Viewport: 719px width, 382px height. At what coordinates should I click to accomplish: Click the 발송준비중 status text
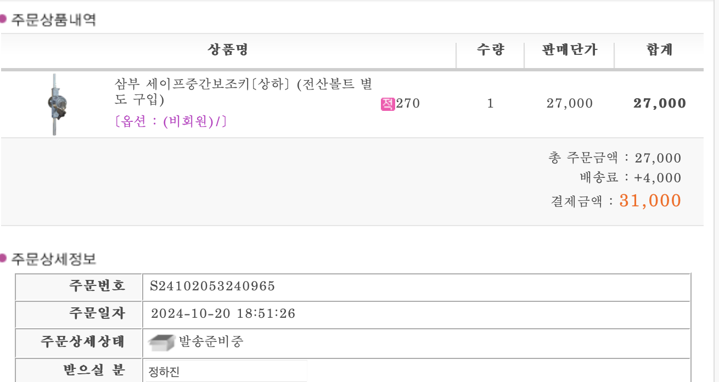[x=211, y=342]
